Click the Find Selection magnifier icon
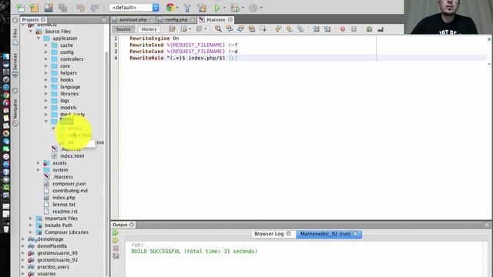Viewport: 493px width, 277px height. [x=218, y=29]
